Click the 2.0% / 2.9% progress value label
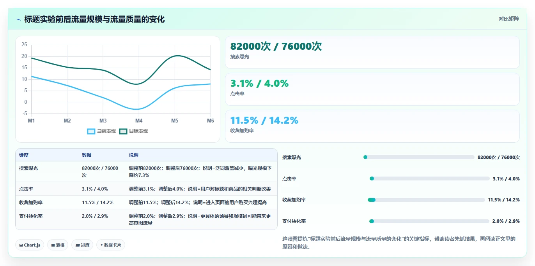Screen dimensions: 535x266 (506, 221)
